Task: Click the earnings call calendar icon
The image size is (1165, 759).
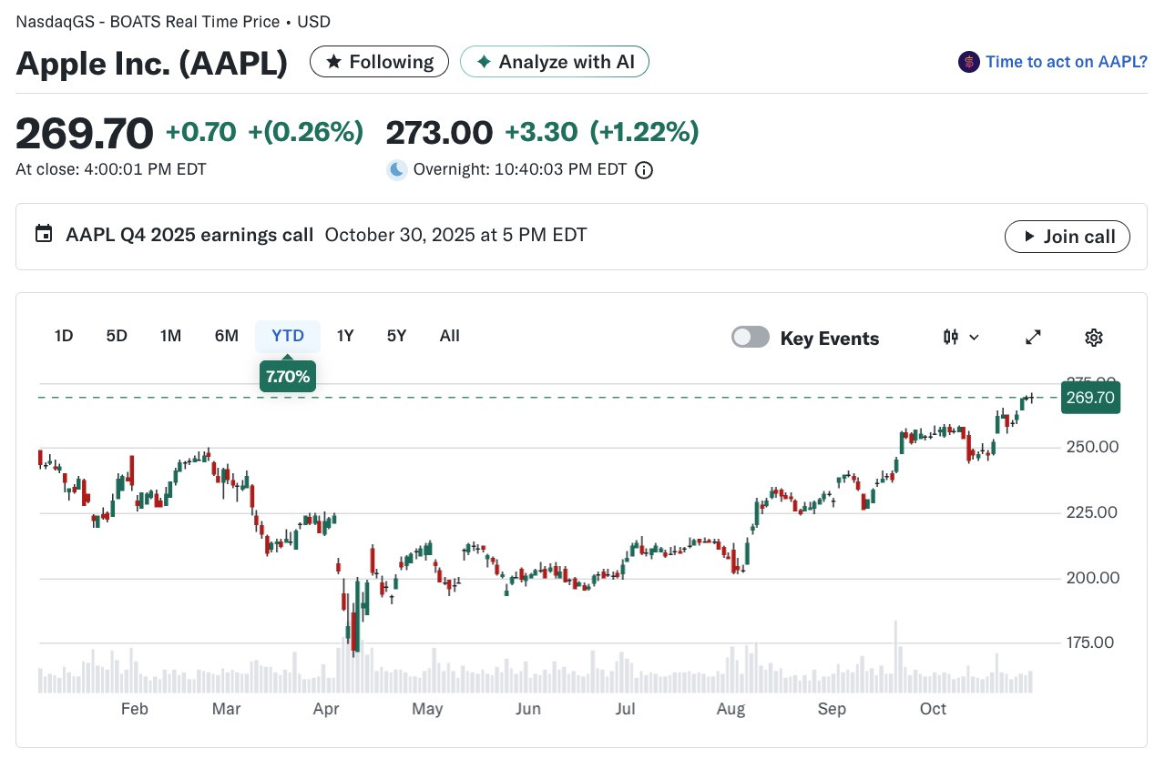Action: click(44, 234)
